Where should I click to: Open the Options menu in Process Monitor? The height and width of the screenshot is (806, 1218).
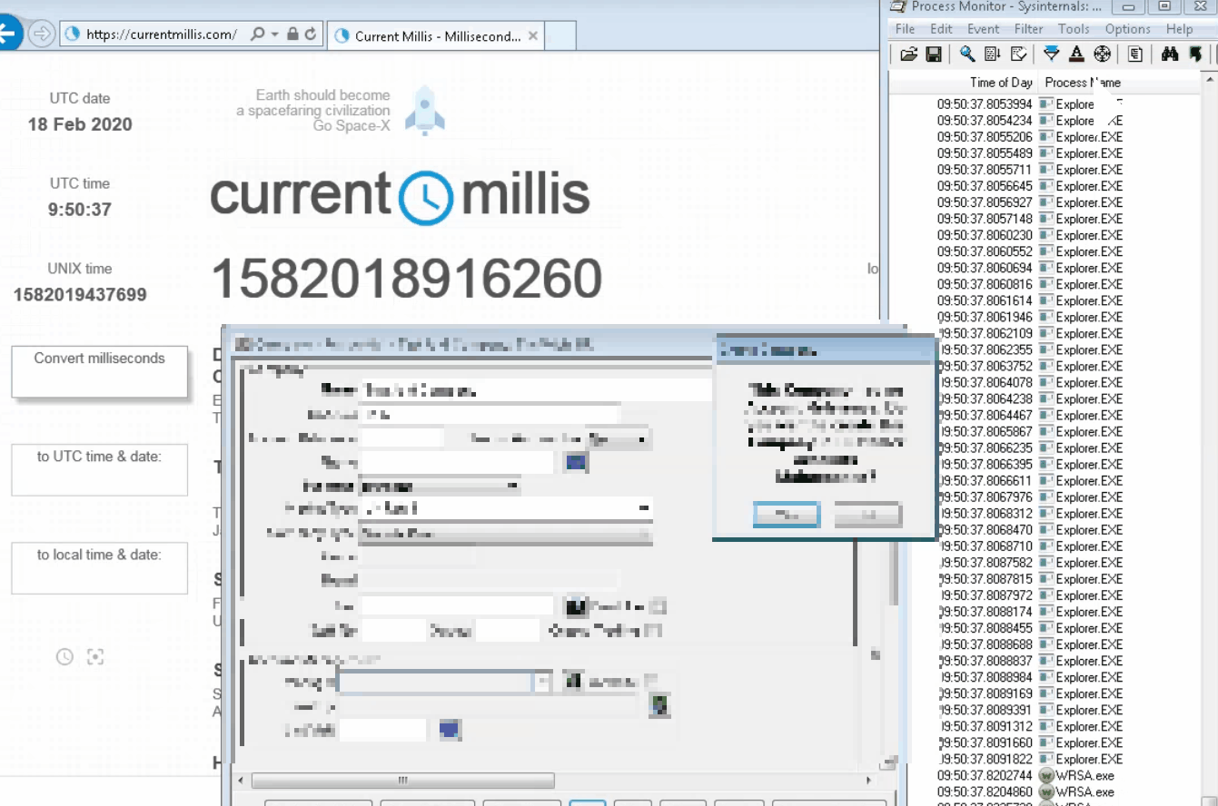pos(1127,28)
